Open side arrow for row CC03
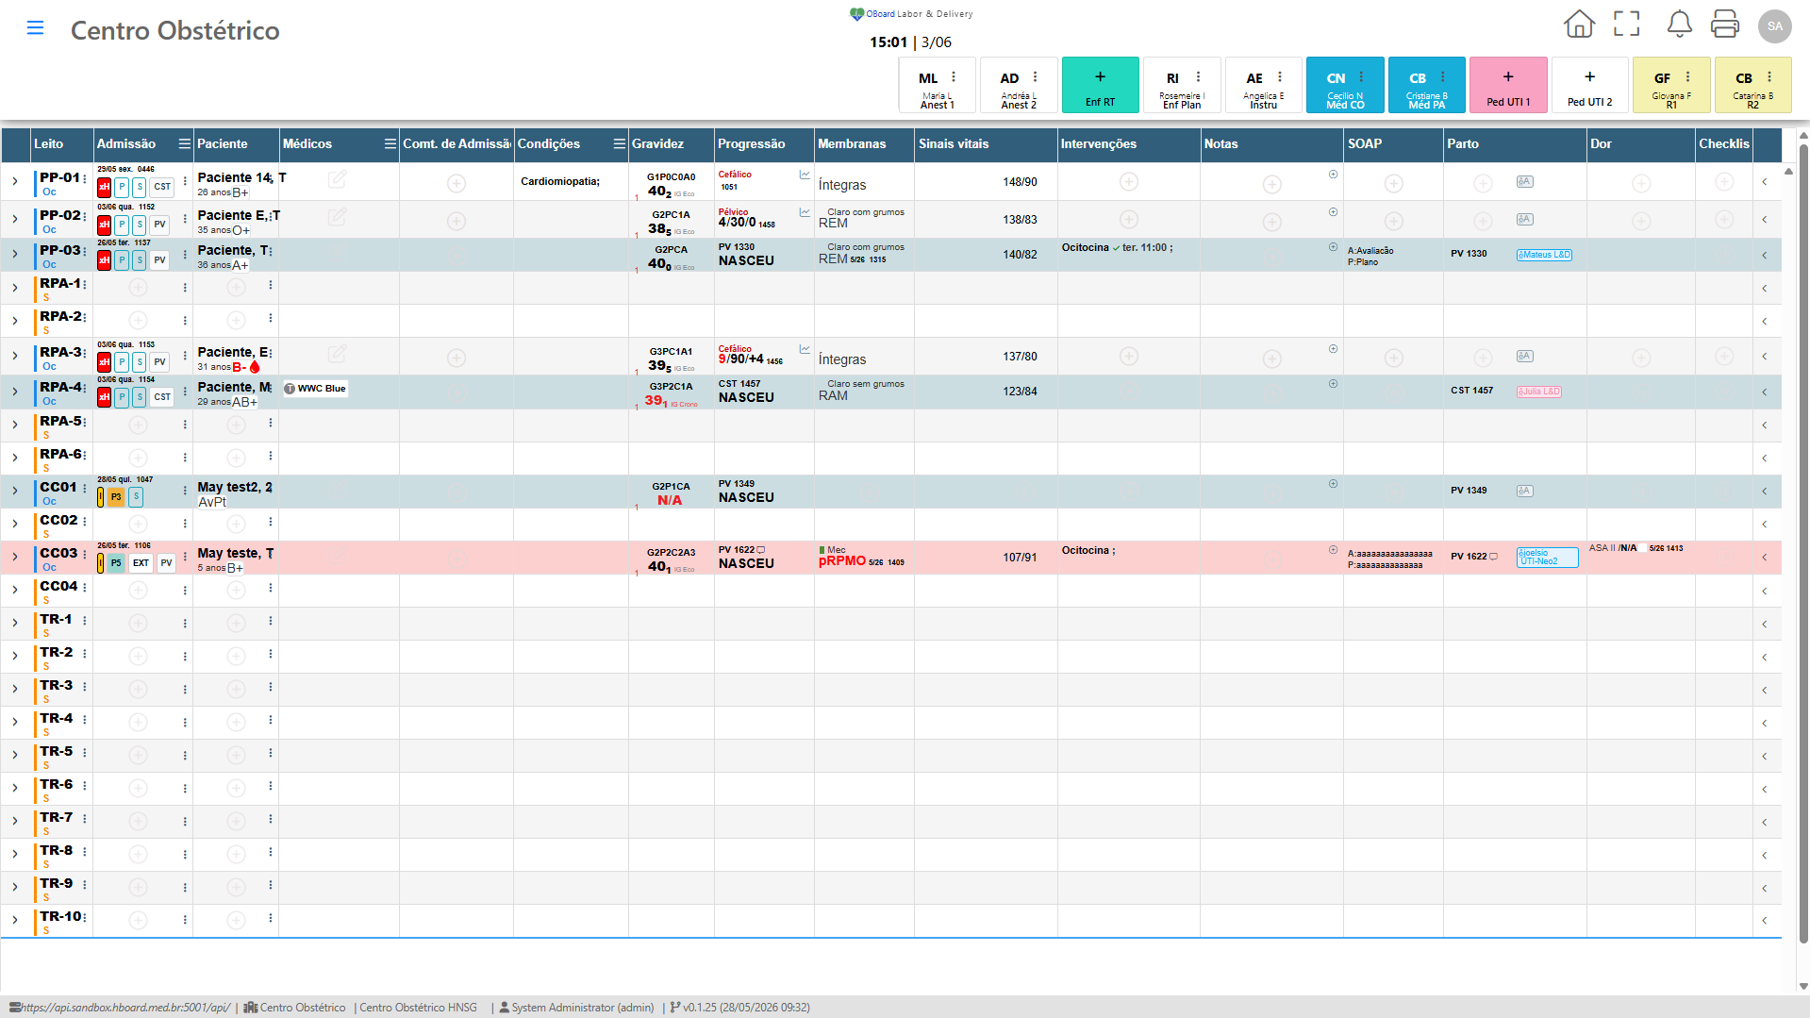 [1764, 557]
